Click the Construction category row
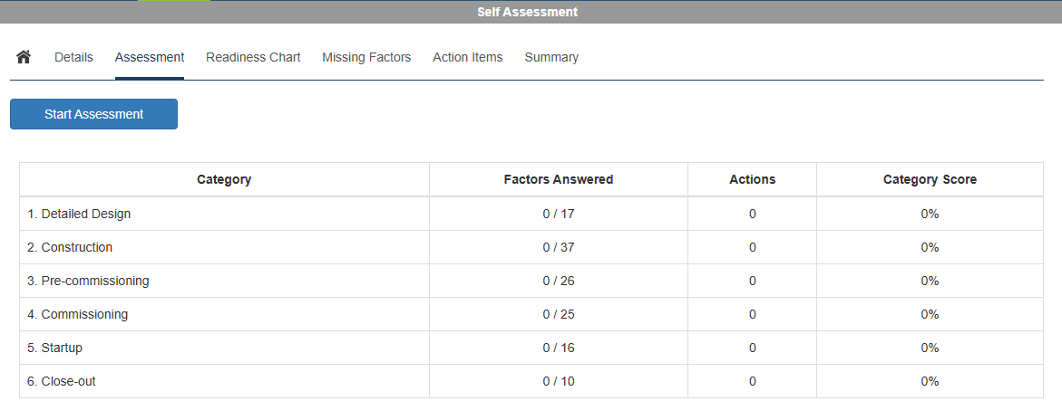The image size is (1062, 420). tap(70, 247)
